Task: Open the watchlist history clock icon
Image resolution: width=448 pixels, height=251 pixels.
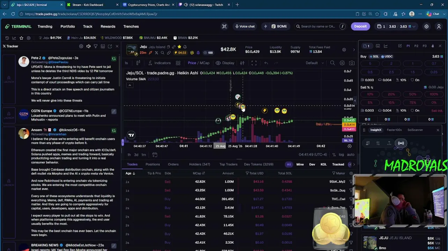Action: (x=7, y=38)
